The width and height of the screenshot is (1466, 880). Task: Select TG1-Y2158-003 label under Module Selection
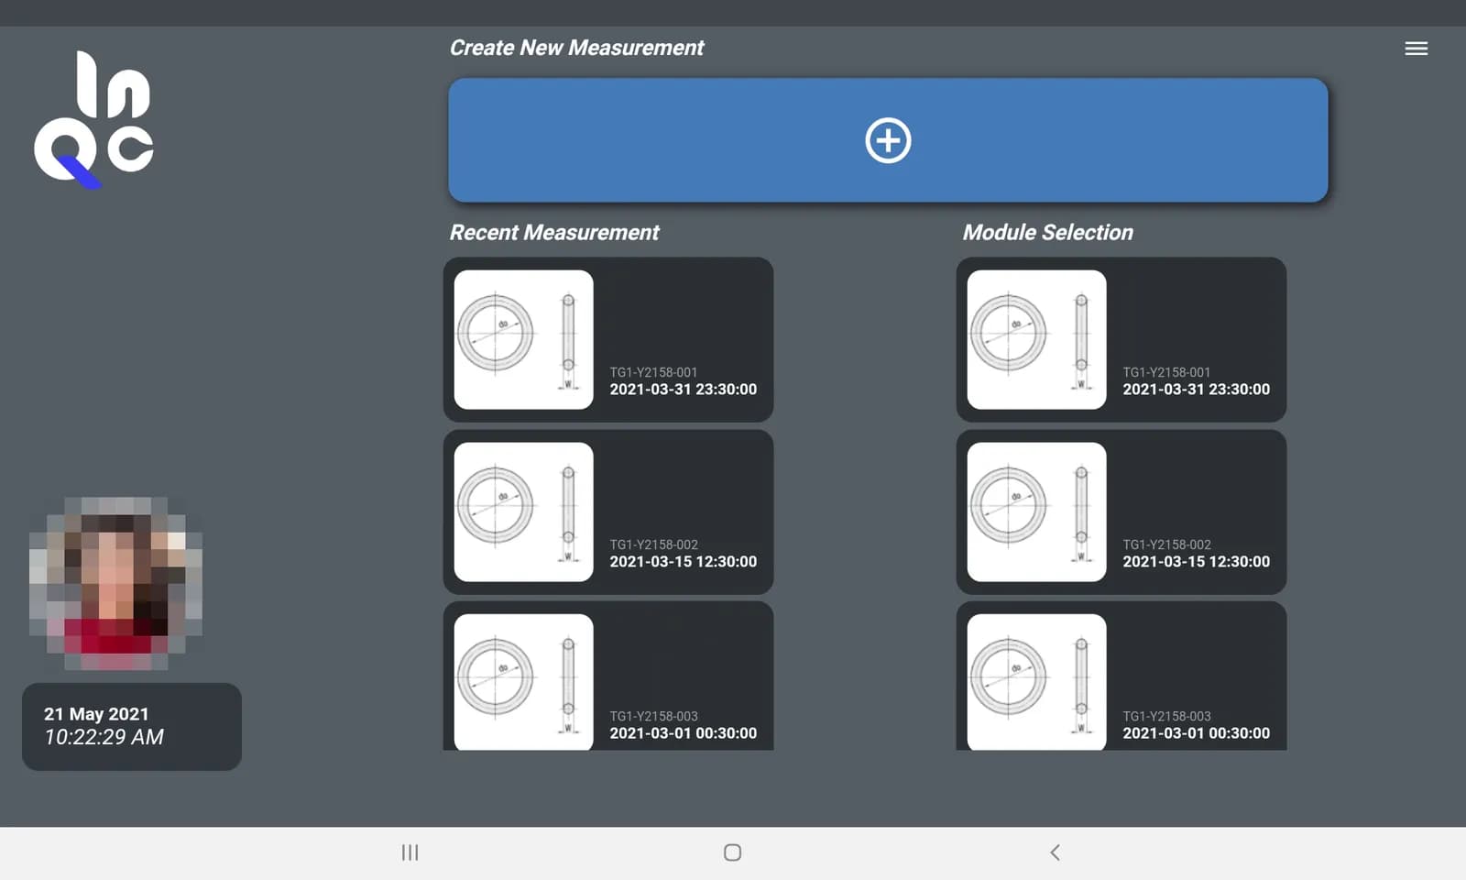click(1166, 716)
